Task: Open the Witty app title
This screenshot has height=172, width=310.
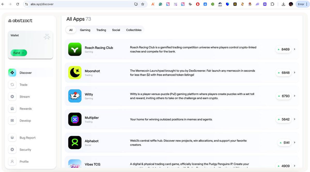Action: 89,94
